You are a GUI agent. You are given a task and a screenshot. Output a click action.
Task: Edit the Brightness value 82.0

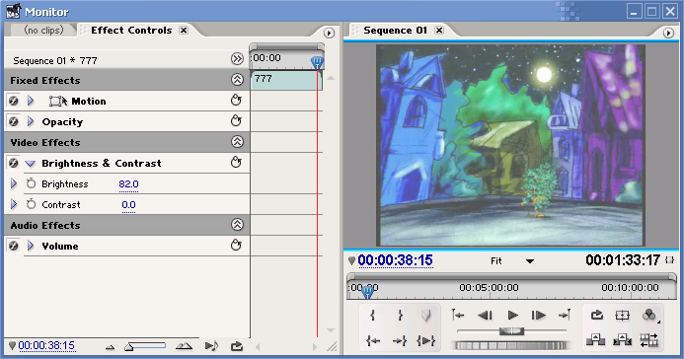click(128, 184)
